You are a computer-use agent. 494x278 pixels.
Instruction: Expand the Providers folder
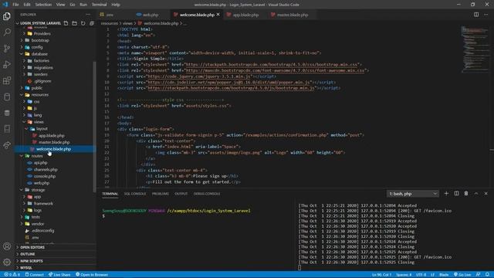point(42,33)
